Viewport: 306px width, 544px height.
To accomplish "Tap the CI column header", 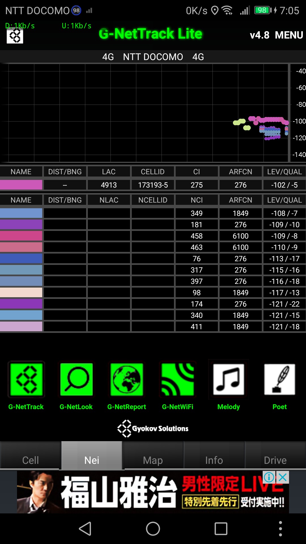I will (197, 172).
